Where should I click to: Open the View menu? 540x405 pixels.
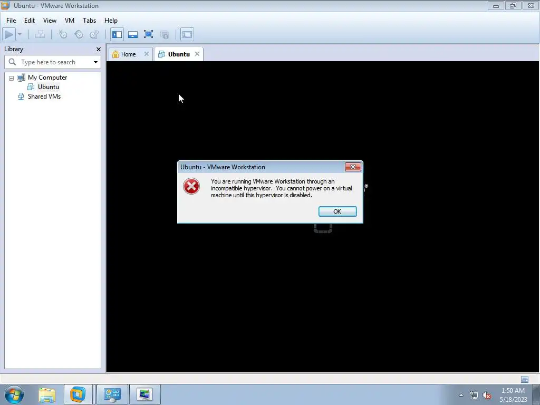(50, 21)
